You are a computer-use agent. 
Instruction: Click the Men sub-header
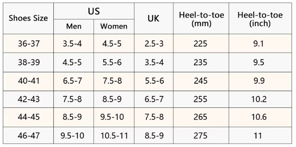[74, 26]
